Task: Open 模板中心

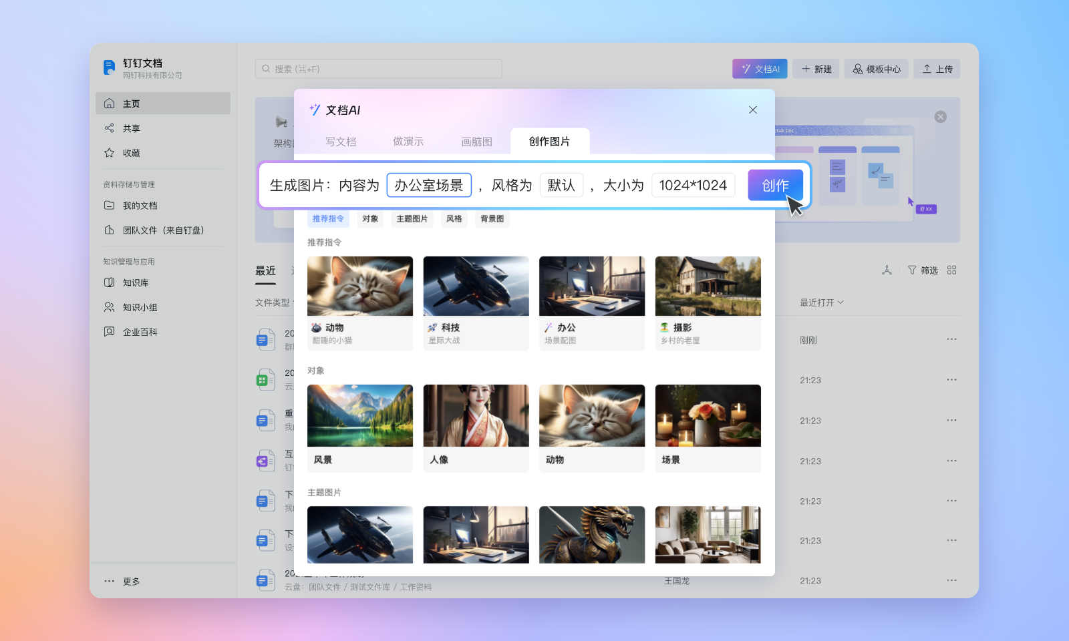Action: click(x=877, y=69)
